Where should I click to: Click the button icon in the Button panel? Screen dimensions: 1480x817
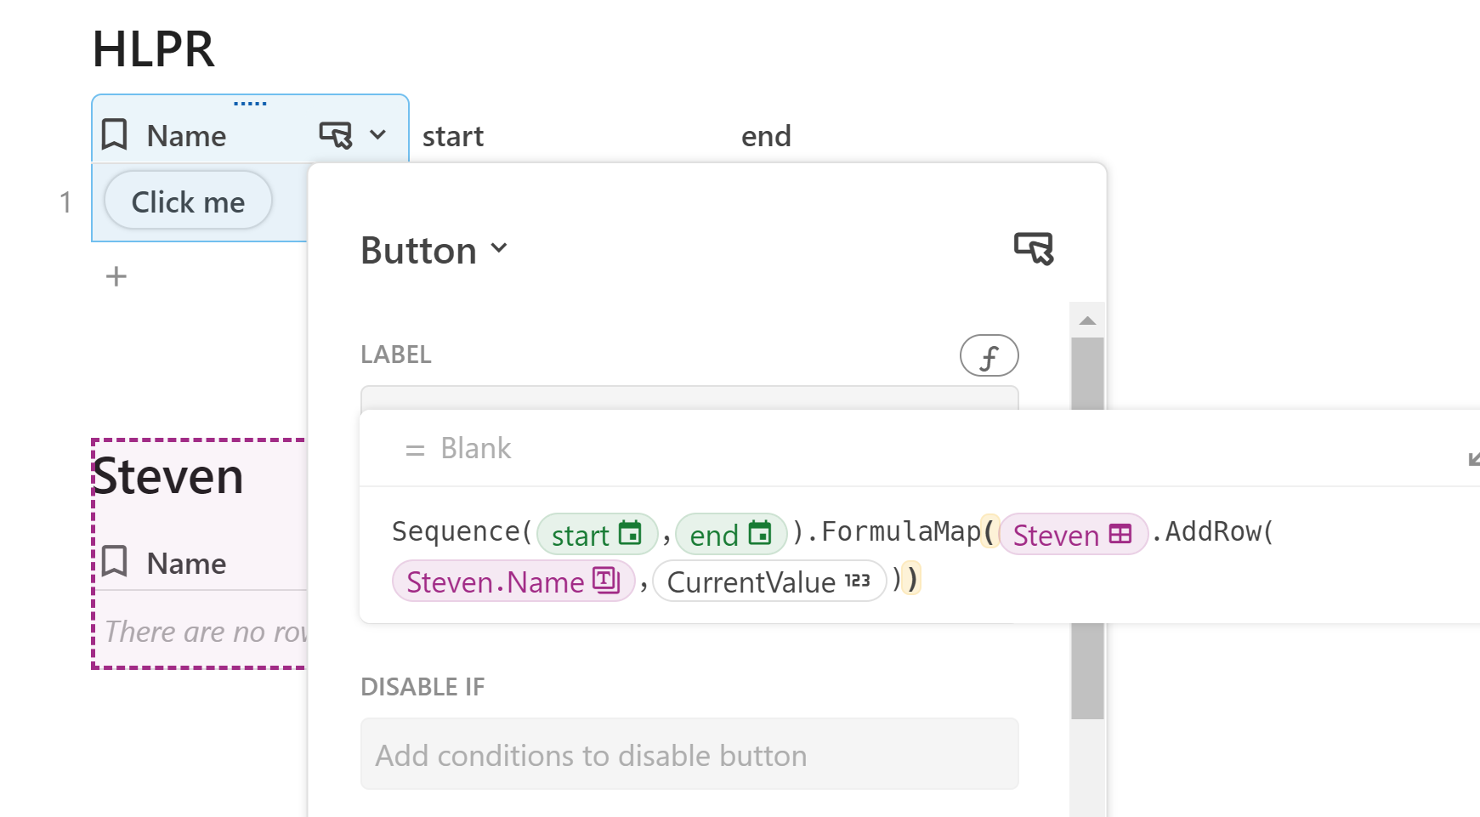click(1034, 248)
